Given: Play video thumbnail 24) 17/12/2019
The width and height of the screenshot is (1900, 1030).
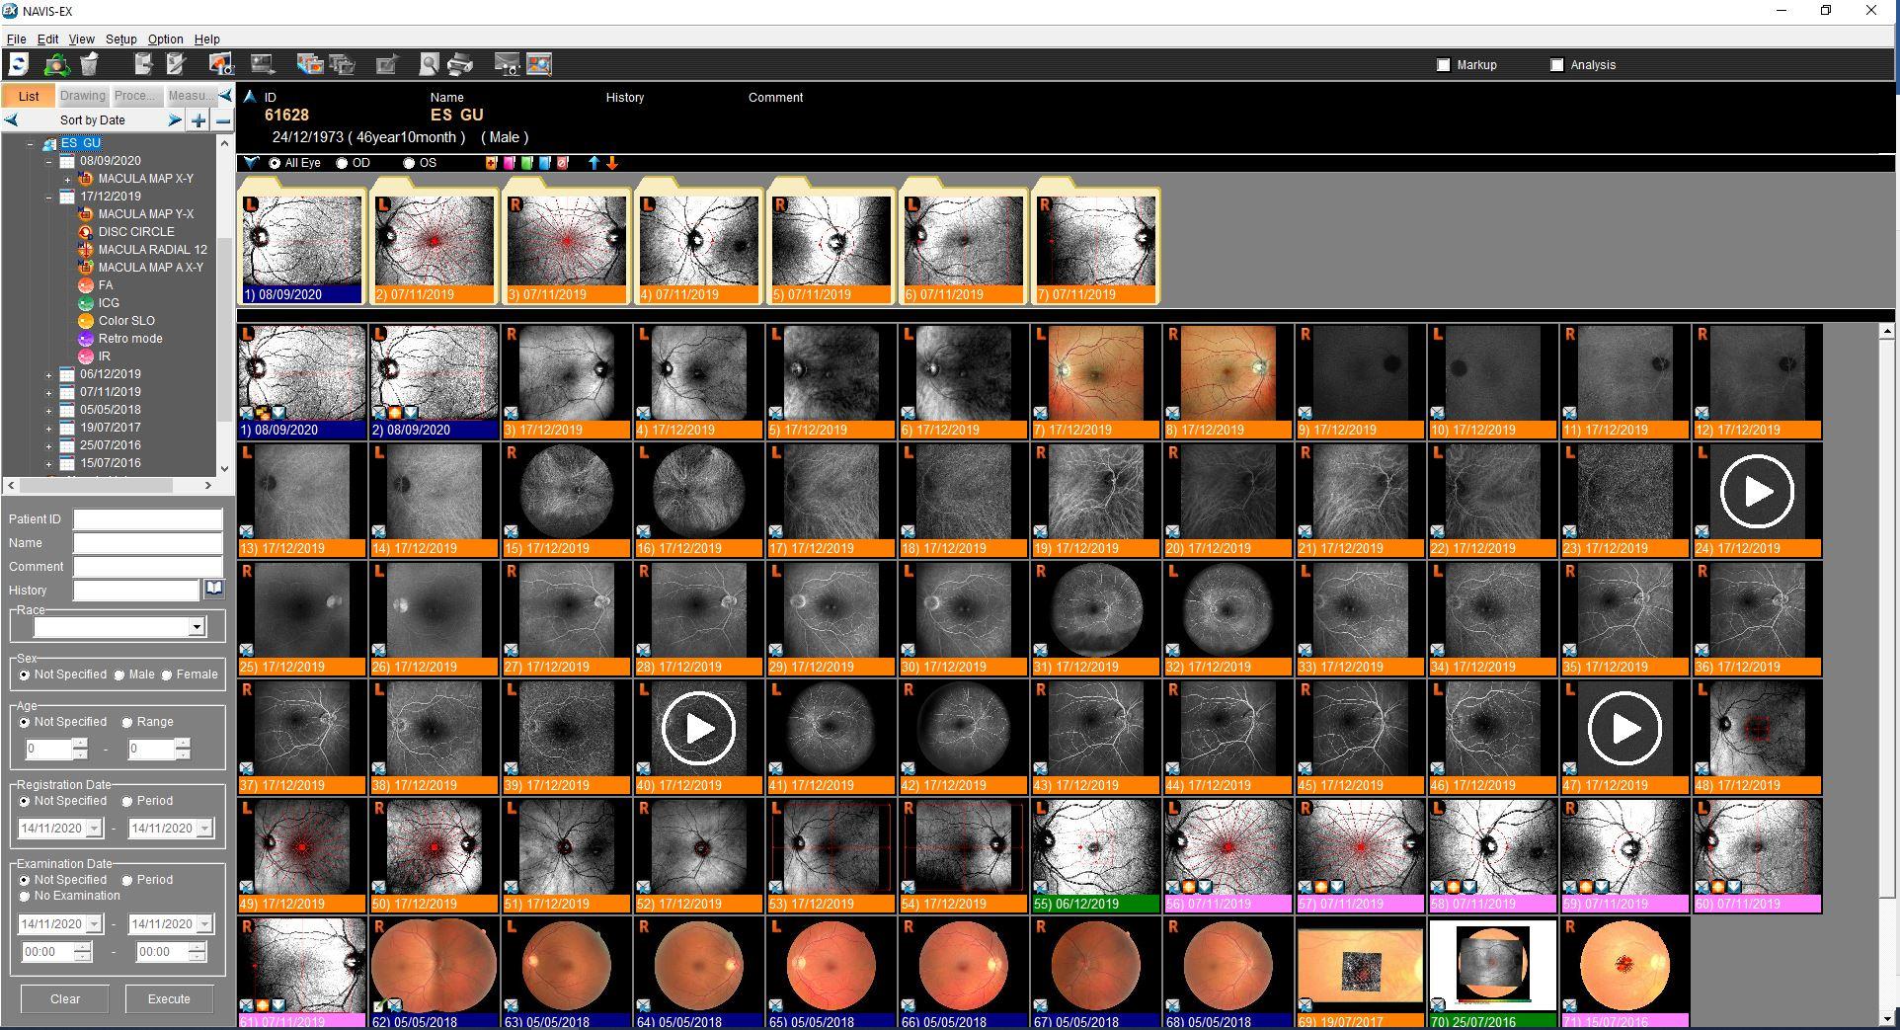Looking at the screenshot, I should [1757, 492].
